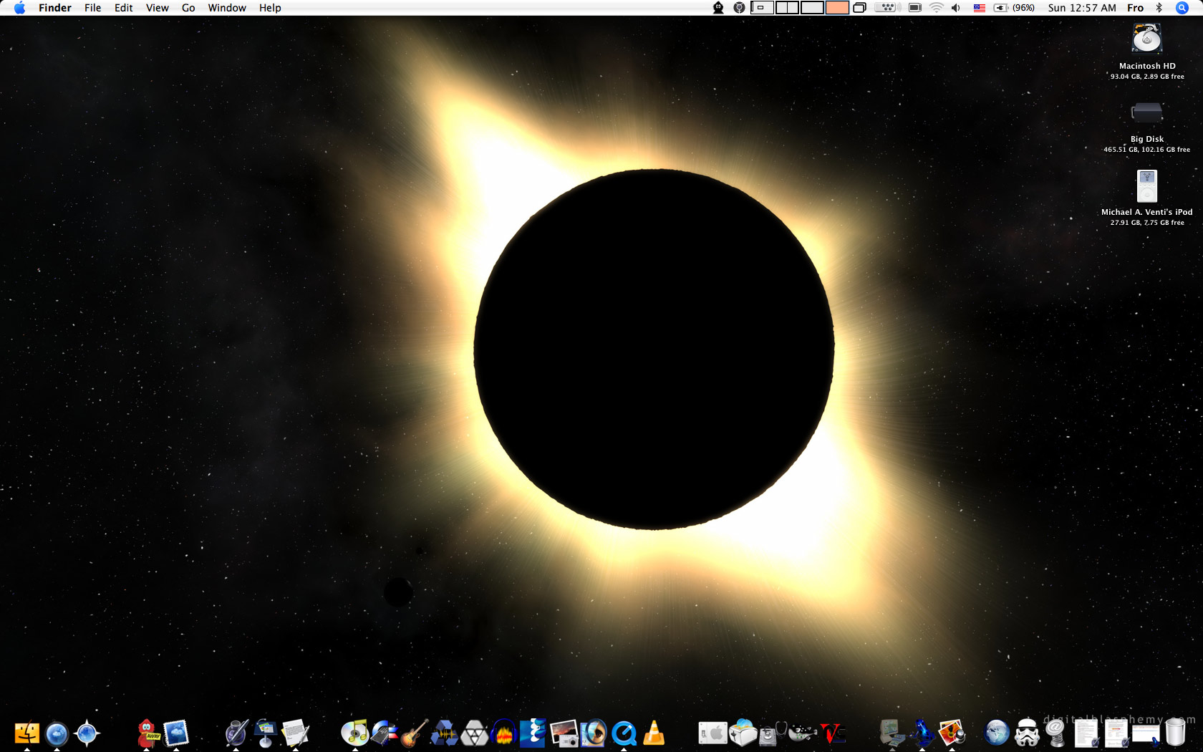Open the stormtrooper helmet icon in dock
Image resolution: width=1203 pixels, height=752 pixels.
(1027, 733)
